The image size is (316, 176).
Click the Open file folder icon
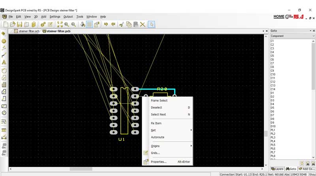click(x=13, y=25)
